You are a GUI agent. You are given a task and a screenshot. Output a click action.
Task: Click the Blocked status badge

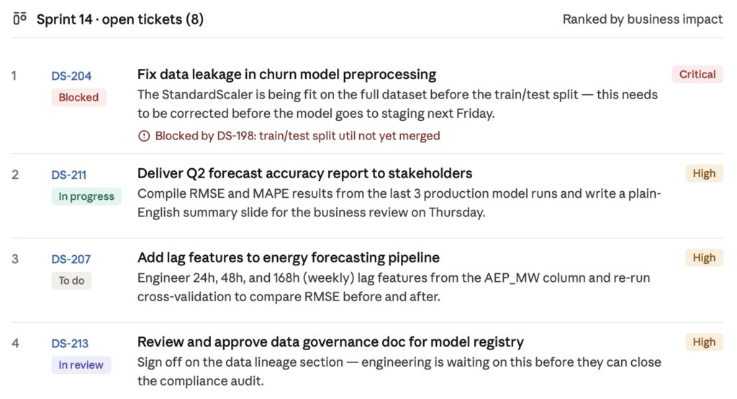pos(78,97)
